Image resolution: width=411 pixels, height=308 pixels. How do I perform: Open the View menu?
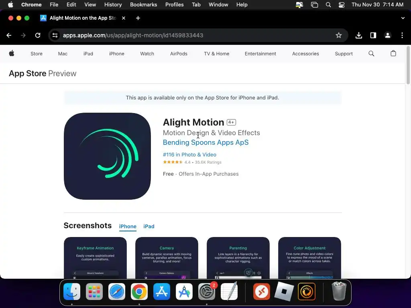[x=90, y=5]
